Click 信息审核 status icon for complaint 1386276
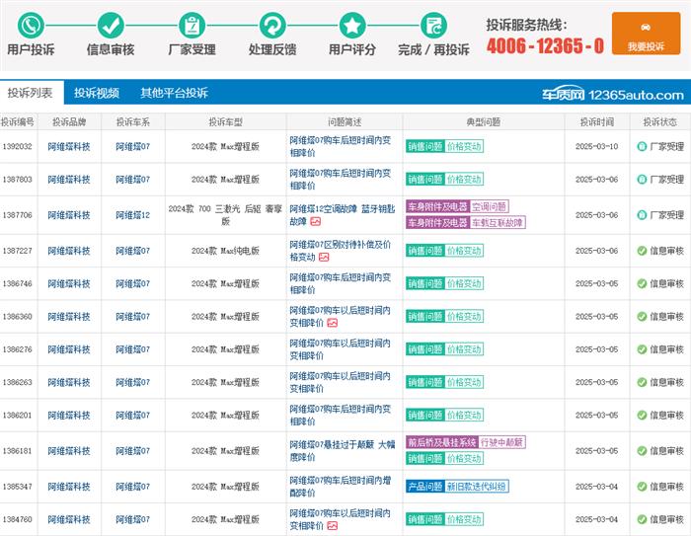 point(642,349)
